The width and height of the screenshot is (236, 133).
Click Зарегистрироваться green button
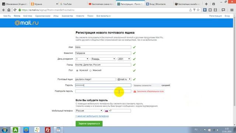coord(89,124)
